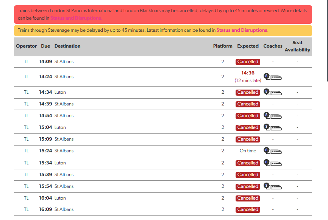Click the Cancelled badge for the 15:54 train
Image resolution: width=328 pixels, height=220 pixels.
point(248,186)
